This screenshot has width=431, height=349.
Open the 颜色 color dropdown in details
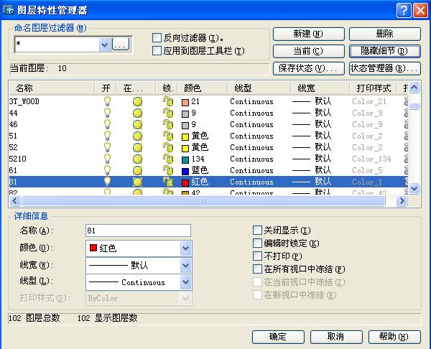tap(186, 248)
